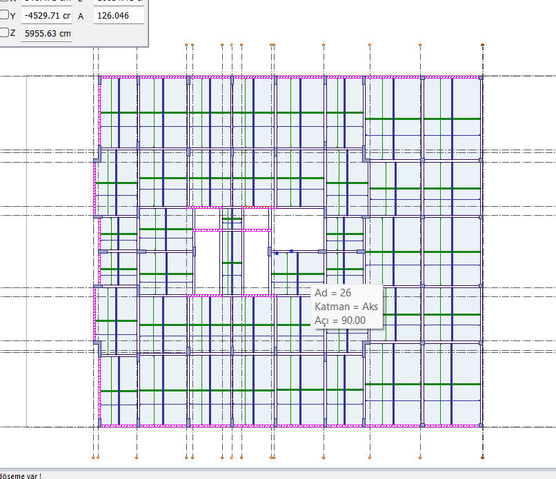Image resolution: width=556 pixels, height=479 pixels.
Task: Click the Y coordinate field showing -4529.71
Action: (x=46, y=16)
